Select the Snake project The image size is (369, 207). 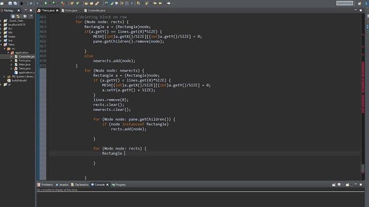pos(12,36)
